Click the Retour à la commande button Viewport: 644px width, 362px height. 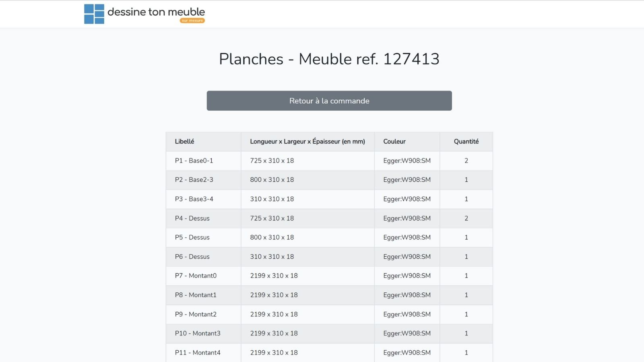pyautogui.click(x=329, y=101)
